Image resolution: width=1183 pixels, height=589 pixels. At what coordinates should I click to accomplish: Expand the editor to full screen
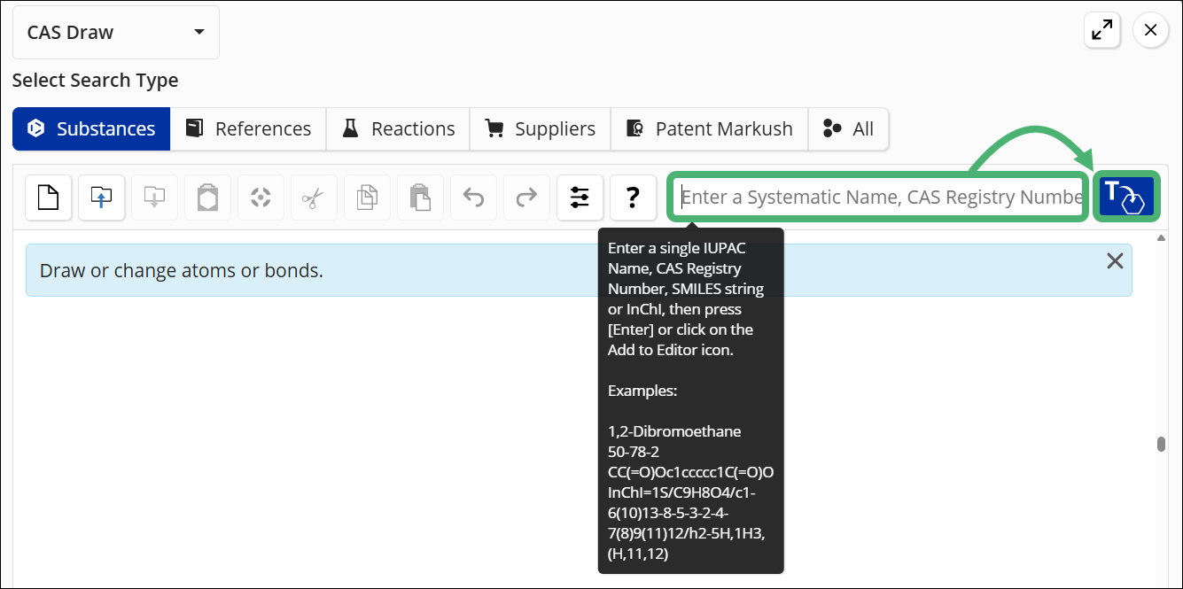click(1102, 31)
